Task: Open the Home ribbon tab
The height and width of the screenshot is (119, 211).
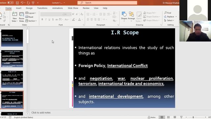Action: pos(9,8)
